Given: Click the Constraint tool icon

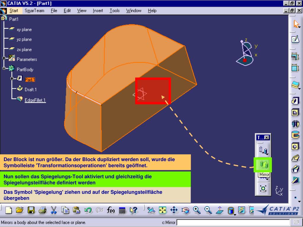Looking at the screenshot, I should pyautogui.click(x=295, y=68).
